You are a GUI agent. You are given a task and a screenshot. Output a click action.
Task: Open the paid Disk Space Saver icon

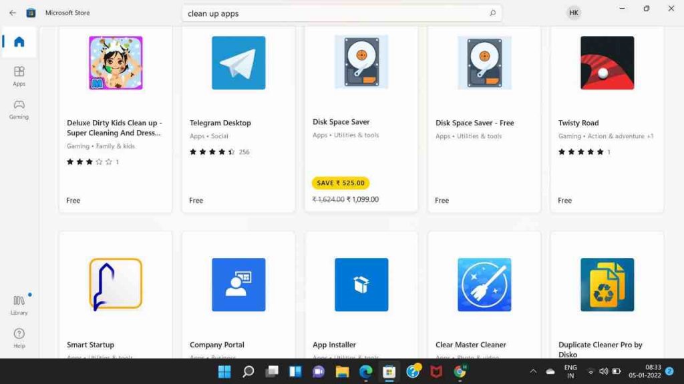361,62
